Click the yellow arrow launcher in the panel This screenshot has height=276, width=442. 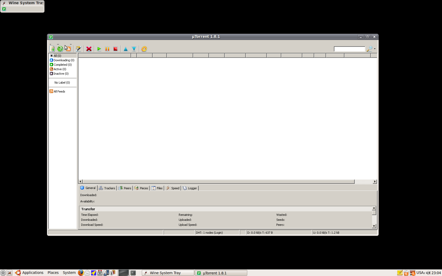tap(93, 273)
